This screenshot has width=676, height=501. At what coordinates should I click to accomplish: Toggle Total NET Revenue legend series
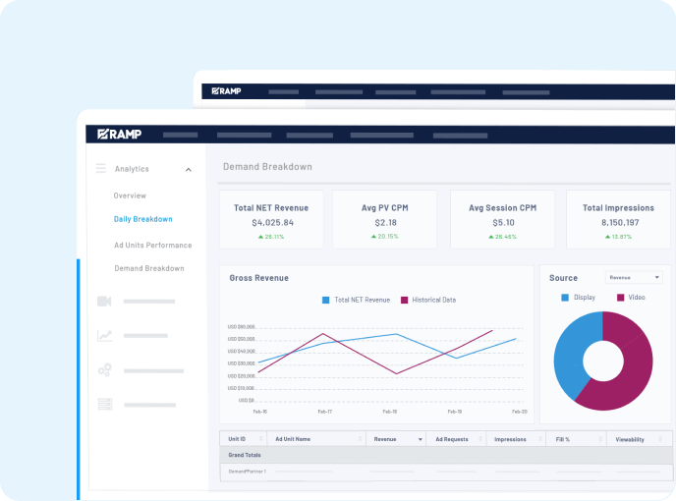327,300
